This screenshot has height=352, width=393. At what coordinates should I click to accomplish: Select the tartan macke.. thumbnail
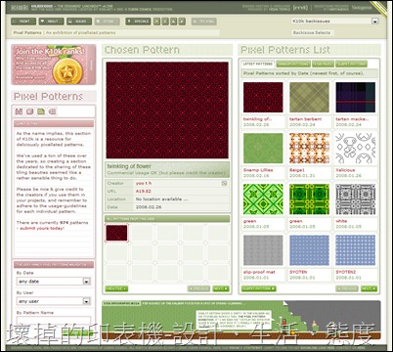tap(356, 97)
